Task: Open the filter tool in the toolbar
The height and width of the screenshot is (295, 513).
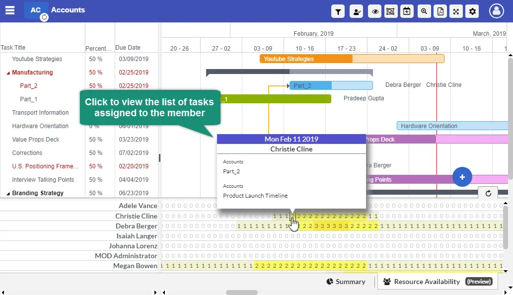Action: pyautogui.click(x=338, y=11)
